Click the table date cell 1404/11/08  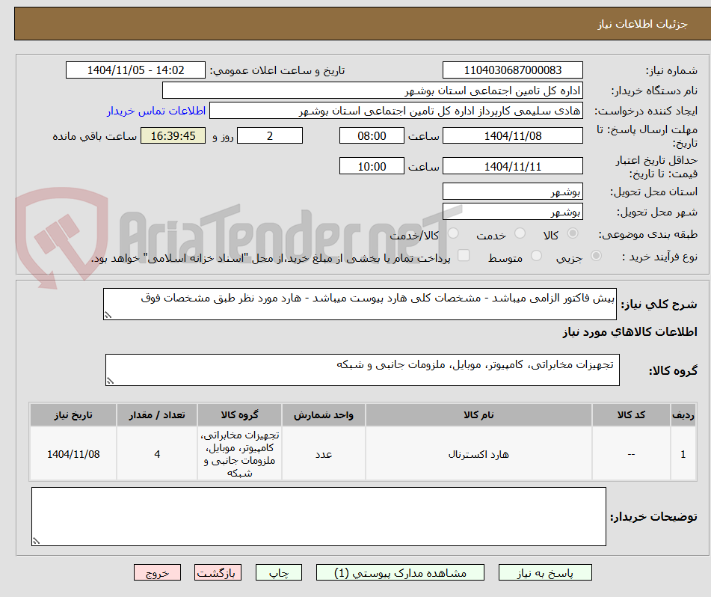[x=73, y=453]
